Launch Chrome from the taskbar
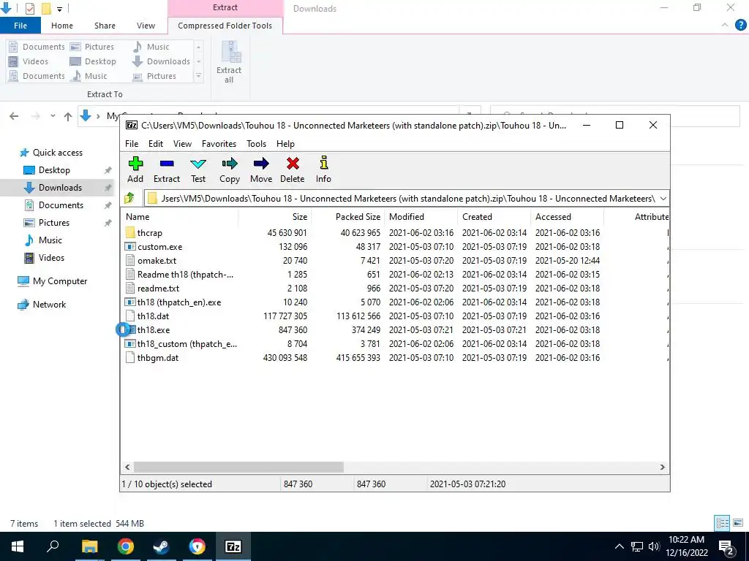The width and height of the screenshot is (749, 561). (126, 546)
